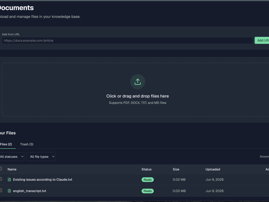Click file icon beside english_transcript.txt
Viewport: 269px width, 202px height.
click(9, 191)
